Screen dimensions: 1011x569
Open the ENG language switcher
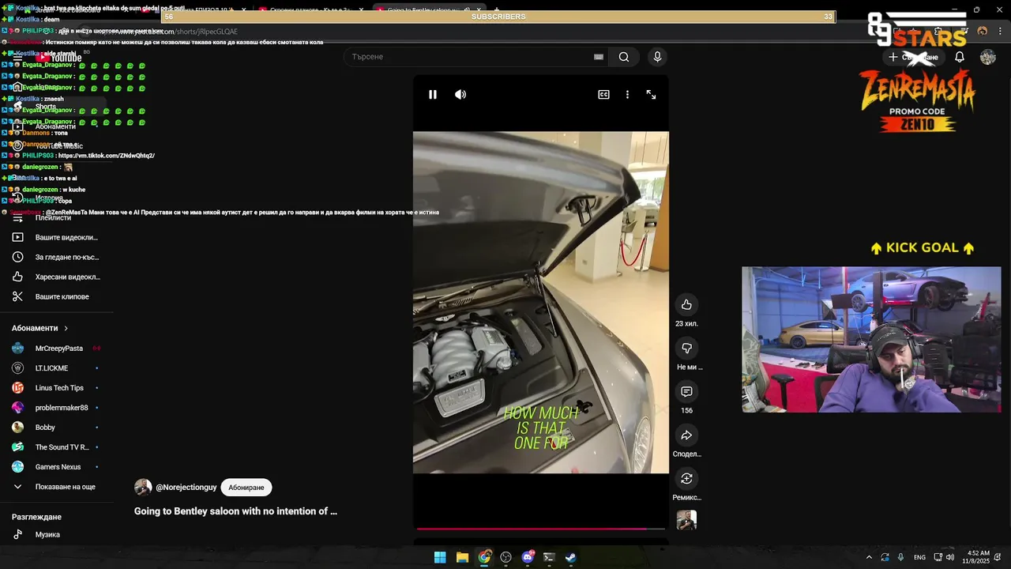pyautogui.click(x=919, y=557)
